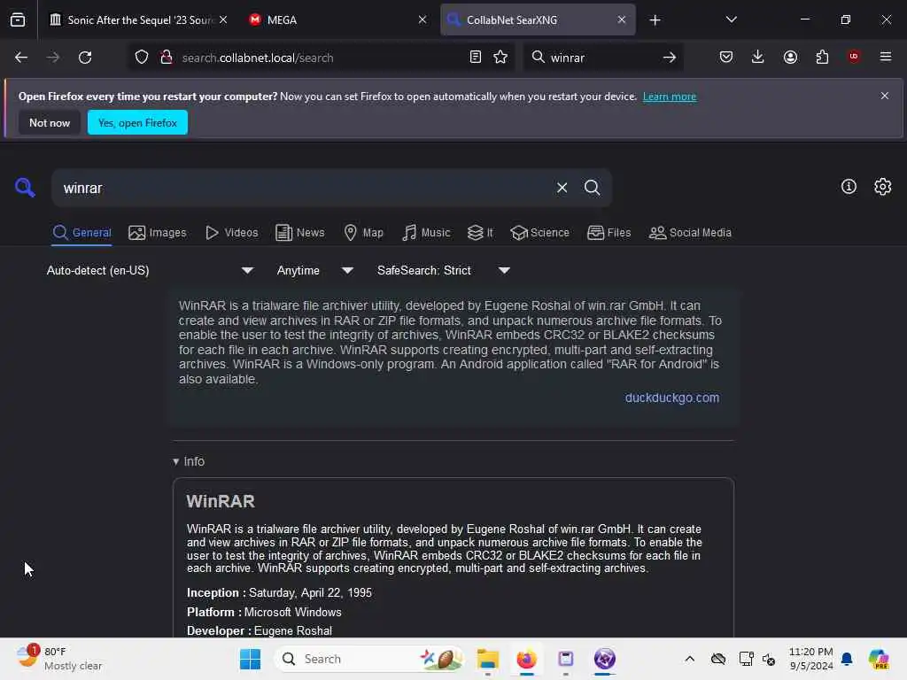Switch to the Files category

[609, 233]
